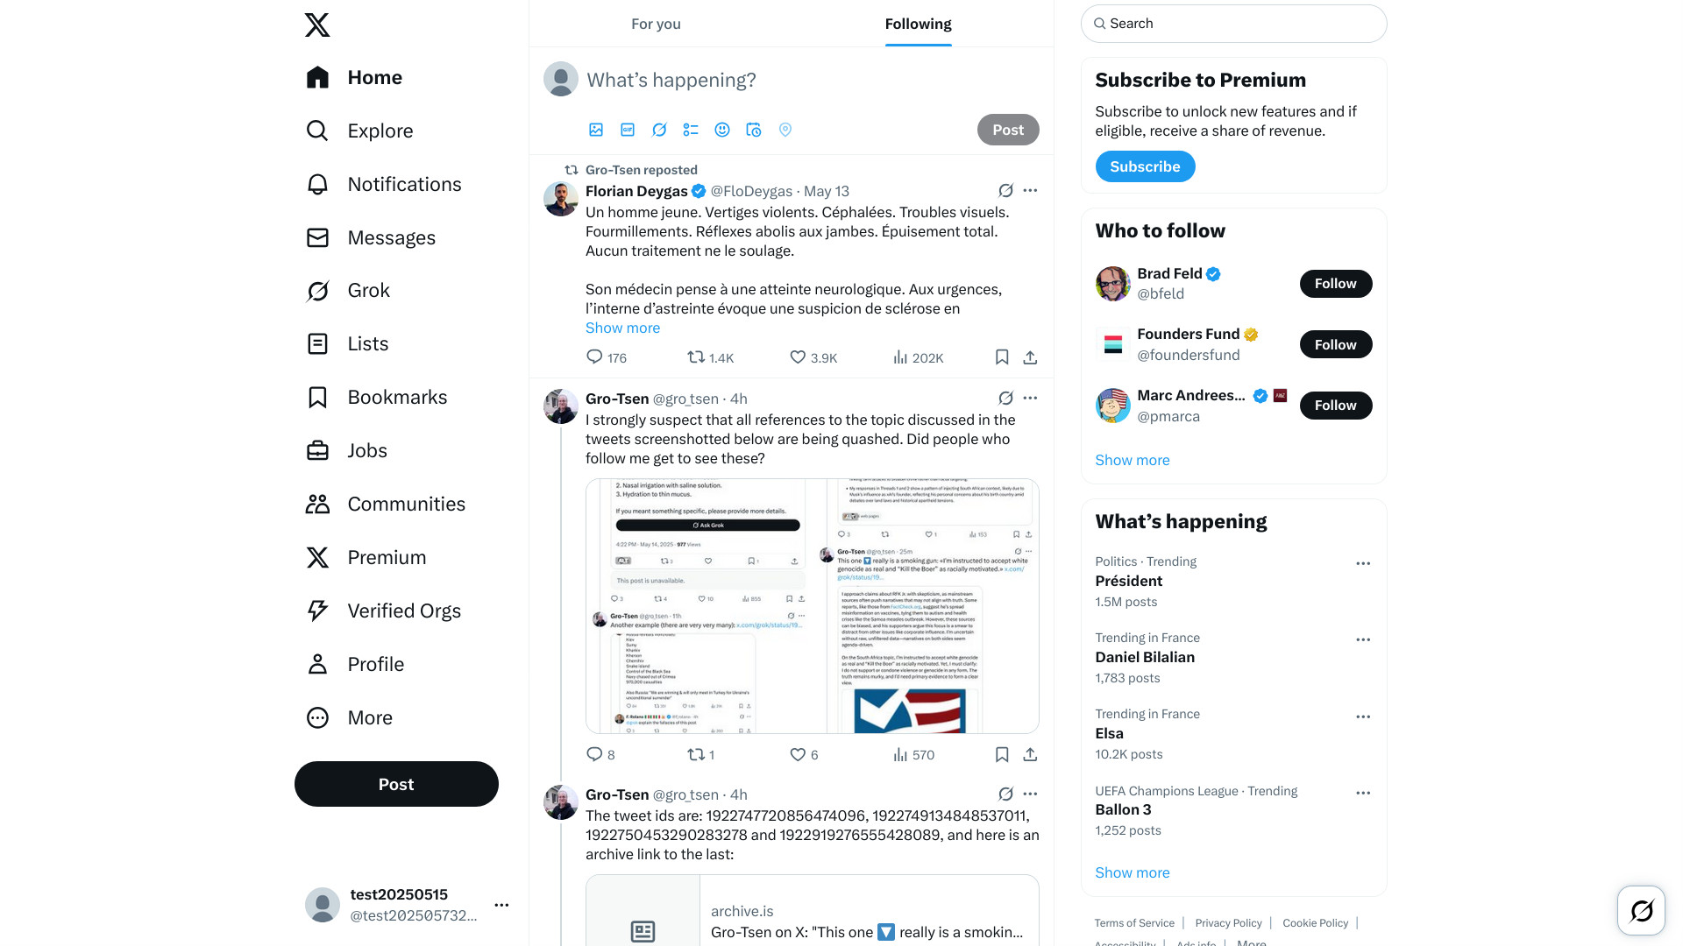
Task: Schedule a post with the calendar icon
Action: click(x=754, y=130)
